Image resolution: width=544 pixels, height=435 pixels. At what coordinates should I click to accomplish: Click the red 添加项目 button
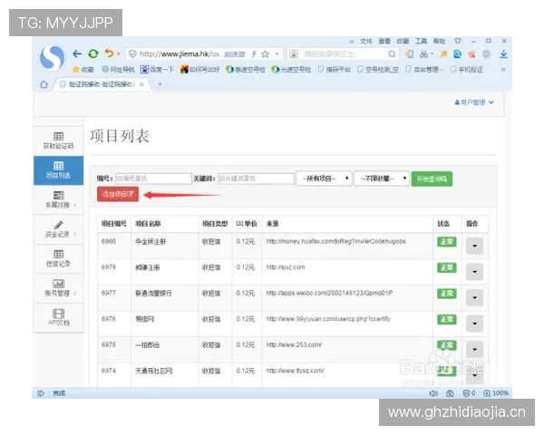[x=118, y=194]
